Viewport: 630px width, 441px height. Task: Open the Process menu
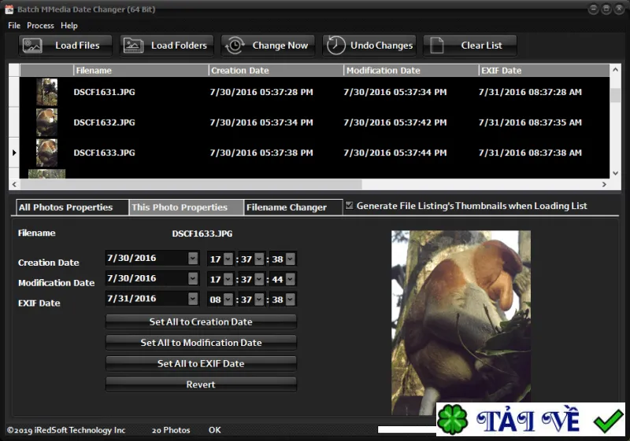(40, 25)
